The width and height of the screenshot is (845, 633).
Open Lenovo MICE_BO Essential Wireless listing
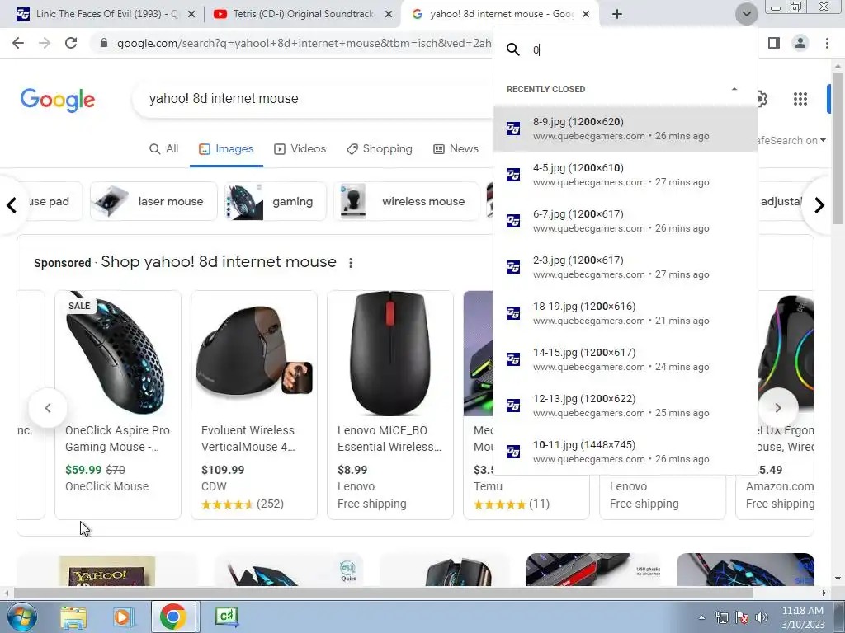click(389, 438)
